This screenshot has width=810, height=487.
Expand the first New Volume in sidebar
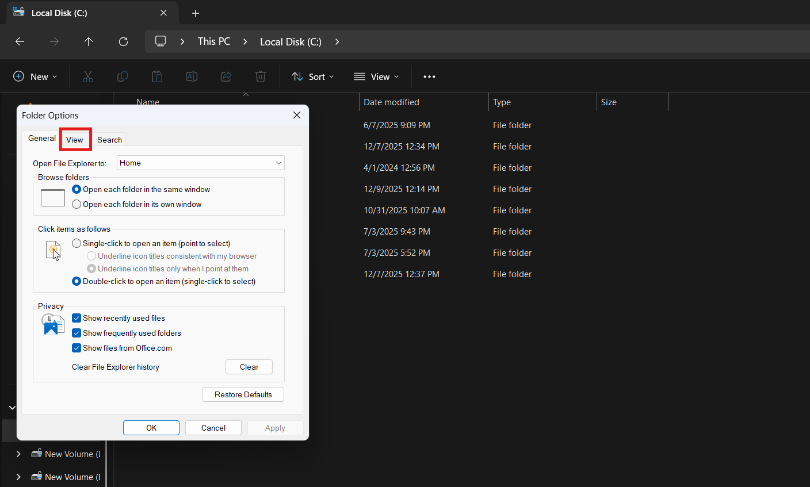coord(18,454)
